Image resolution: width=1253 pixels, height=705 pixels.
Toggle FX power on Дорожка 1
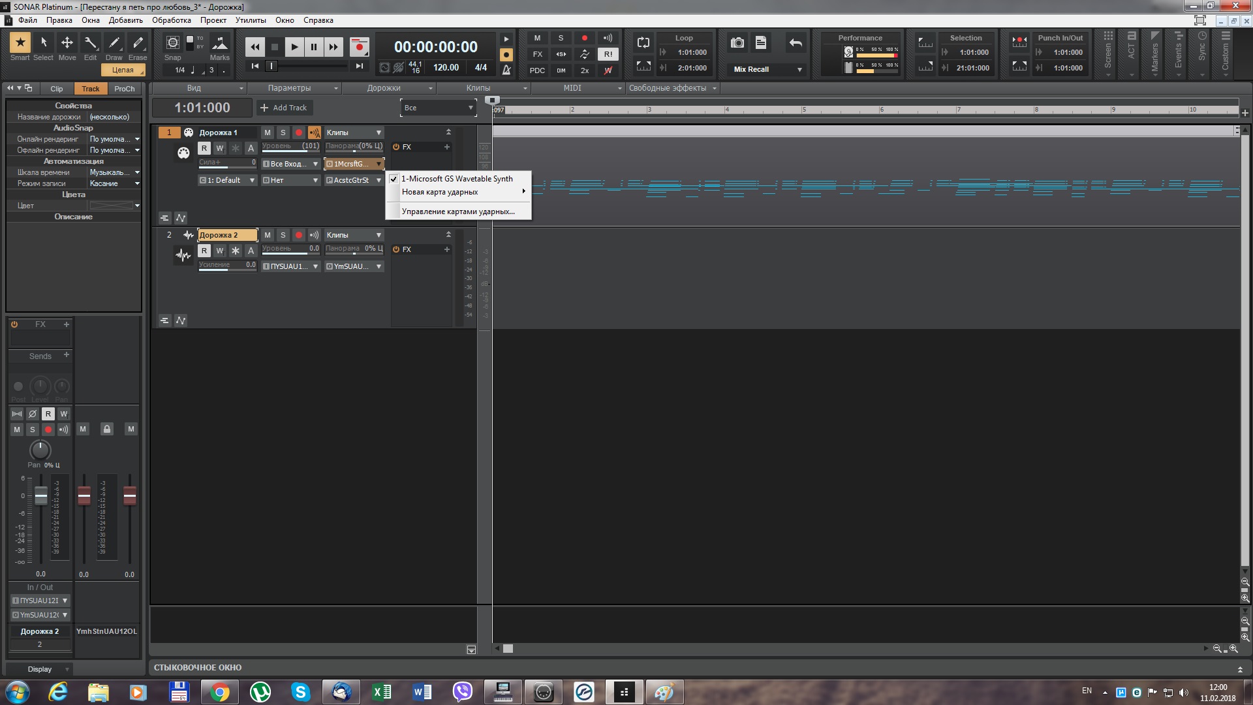point(396,147)
